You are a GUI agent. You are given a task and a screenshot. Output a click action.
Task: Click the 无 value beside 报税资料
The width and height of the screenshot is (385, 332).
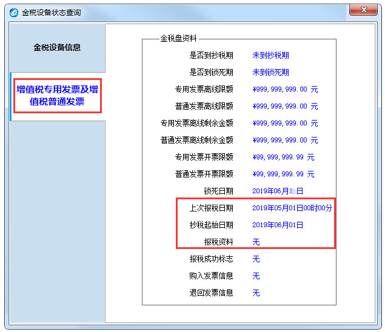click(x=256, y=242)
